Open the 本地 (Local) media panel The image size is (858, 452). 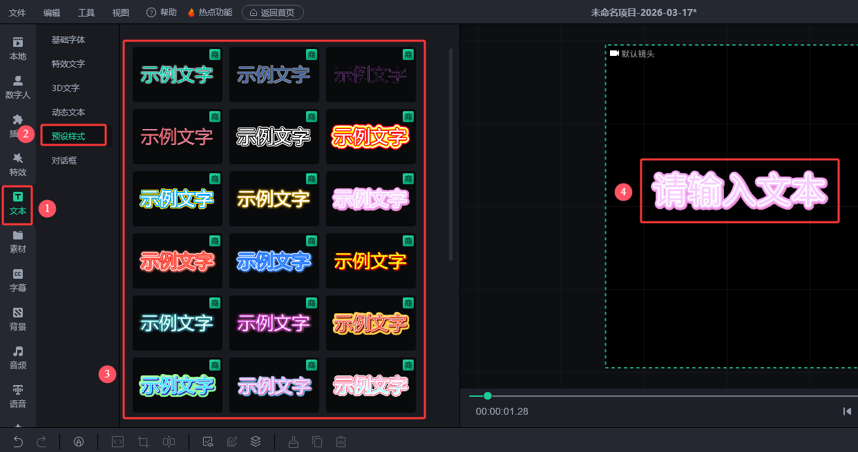pyautogui.click(x=18, y=48)
